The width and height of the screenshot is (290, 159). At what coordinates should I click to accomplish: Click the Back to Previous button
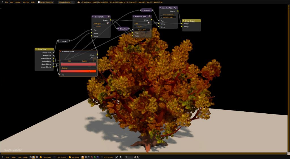45,2
